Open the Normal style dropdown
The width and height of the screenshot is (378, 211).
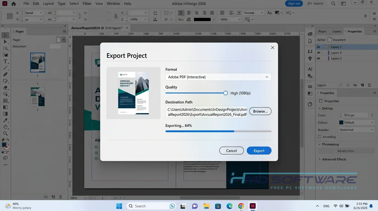(254, 13)
